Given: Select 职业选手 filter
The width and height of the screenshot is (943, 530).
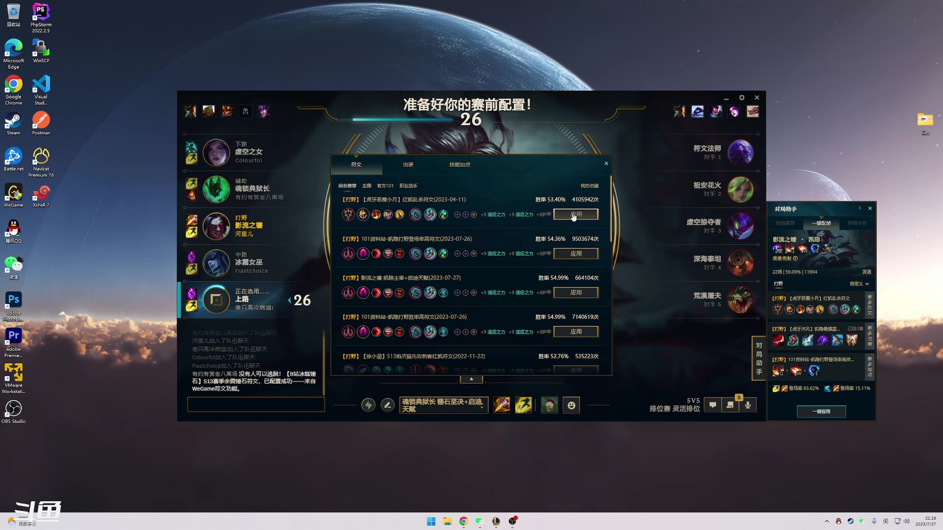Looking at the screenshot, I should [x=408, y=186].
